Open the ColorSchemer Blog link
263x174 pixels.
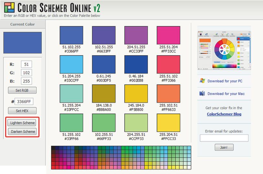[224, 114]
